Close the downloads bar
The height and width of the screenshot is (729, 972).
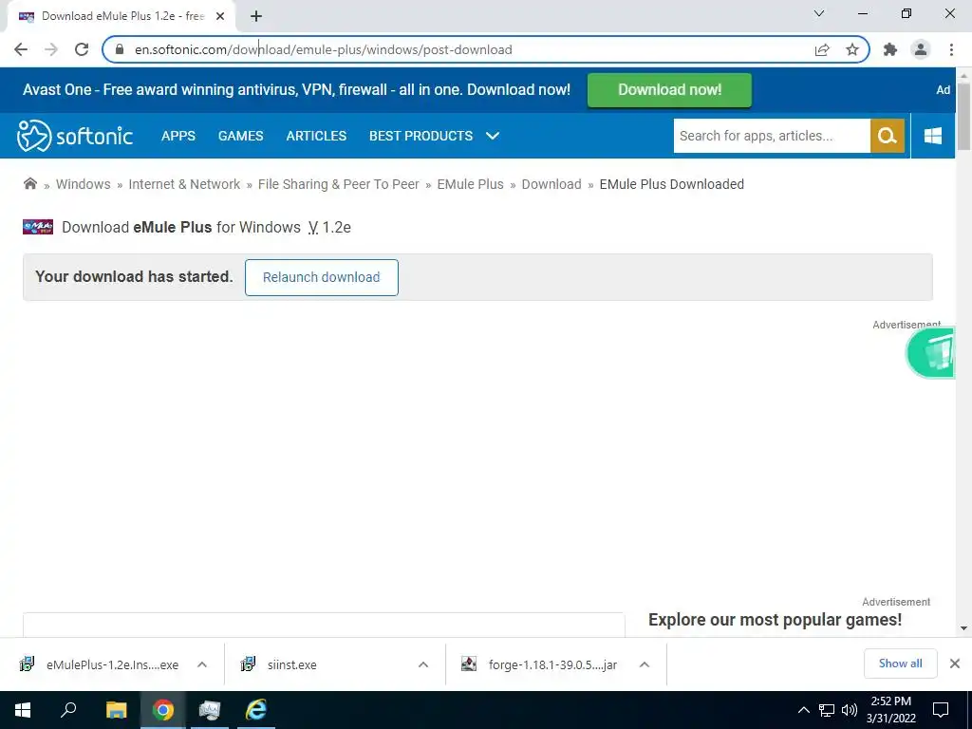(x=955, y=664)
